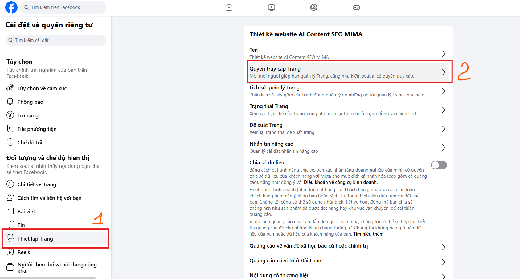This screenshot has height=279, width=520.
Task: Select Thiết lập Trang in sidebar
Action: tap(35, 239)
